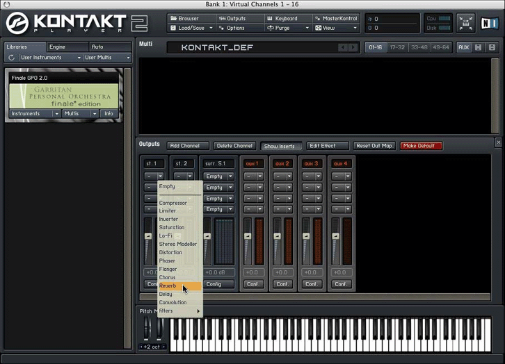Click the pitch wheel
Image resolution: width=505 pixels, height=364 pixels.
tap(147, 329)
